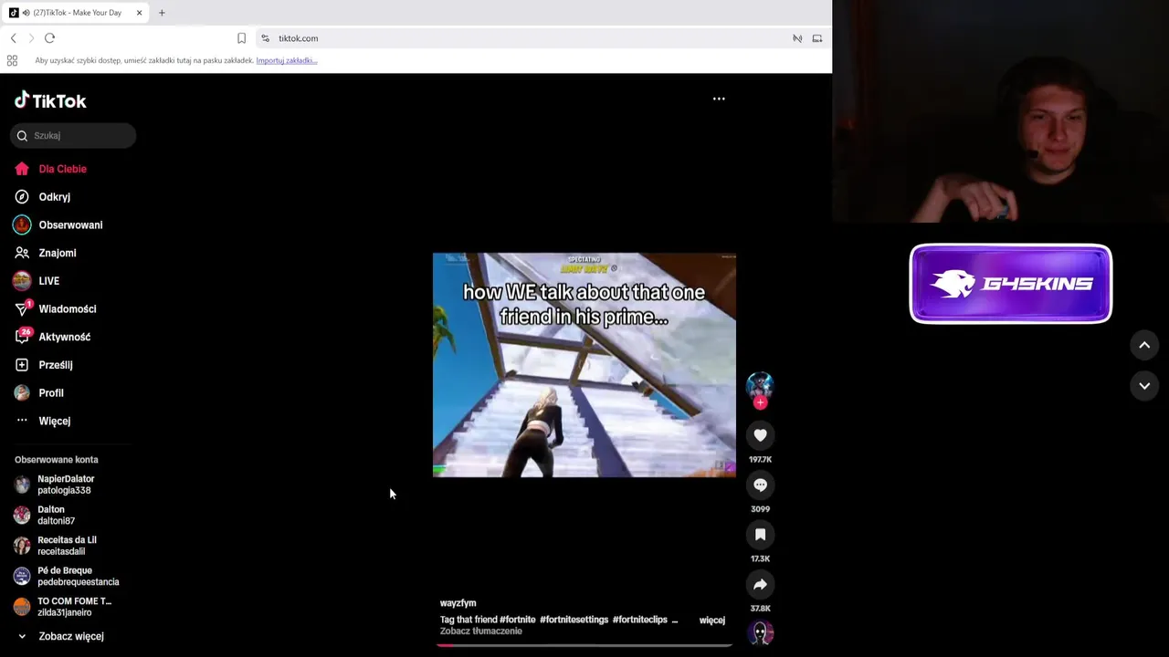Share the video with arrow icon
1169x657 pixels.
point(760,584)
